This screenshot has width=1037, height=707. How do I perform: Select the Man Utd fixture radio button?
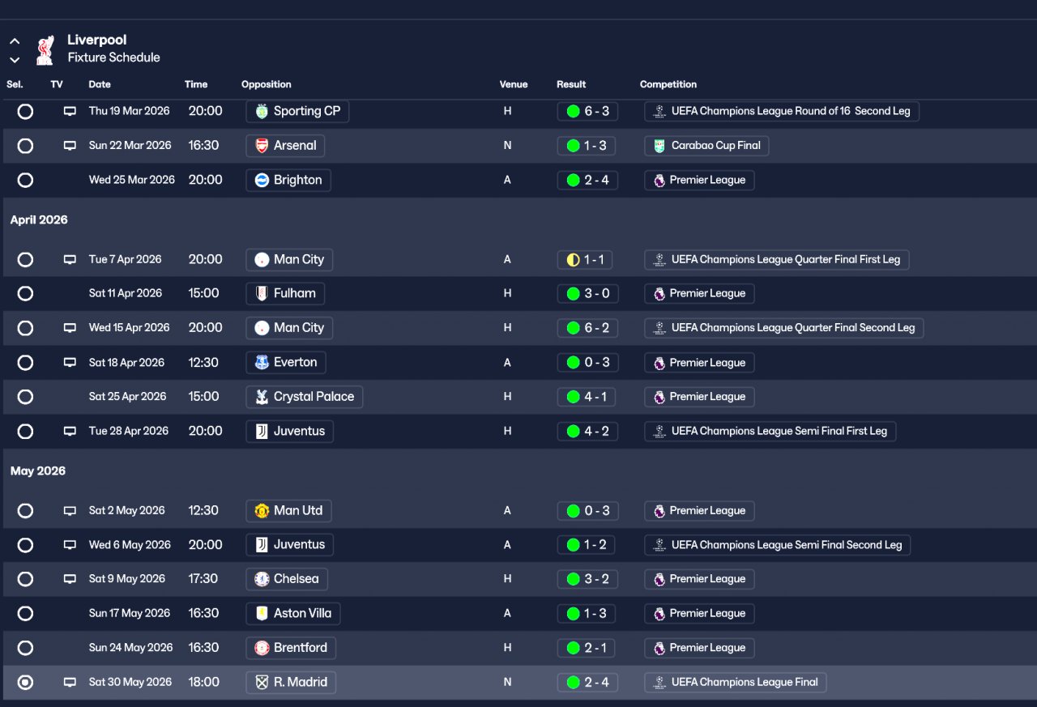25,511
